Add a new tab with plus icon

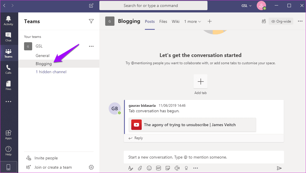(x=210, y=21)
